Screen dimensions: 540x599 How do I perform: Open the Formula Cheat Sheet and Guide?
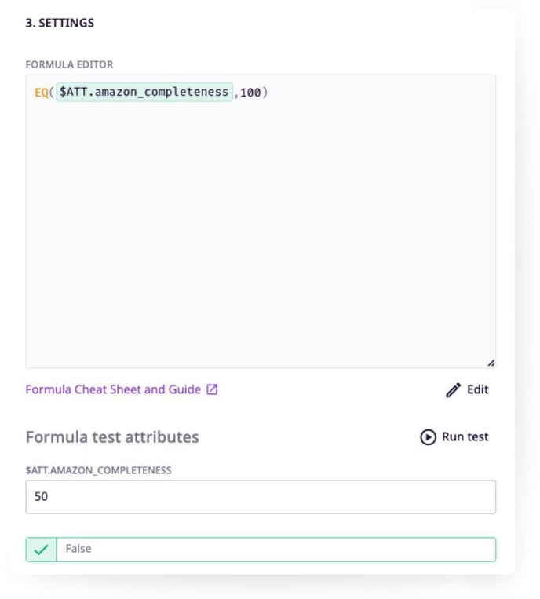click(x=113, y=389)
